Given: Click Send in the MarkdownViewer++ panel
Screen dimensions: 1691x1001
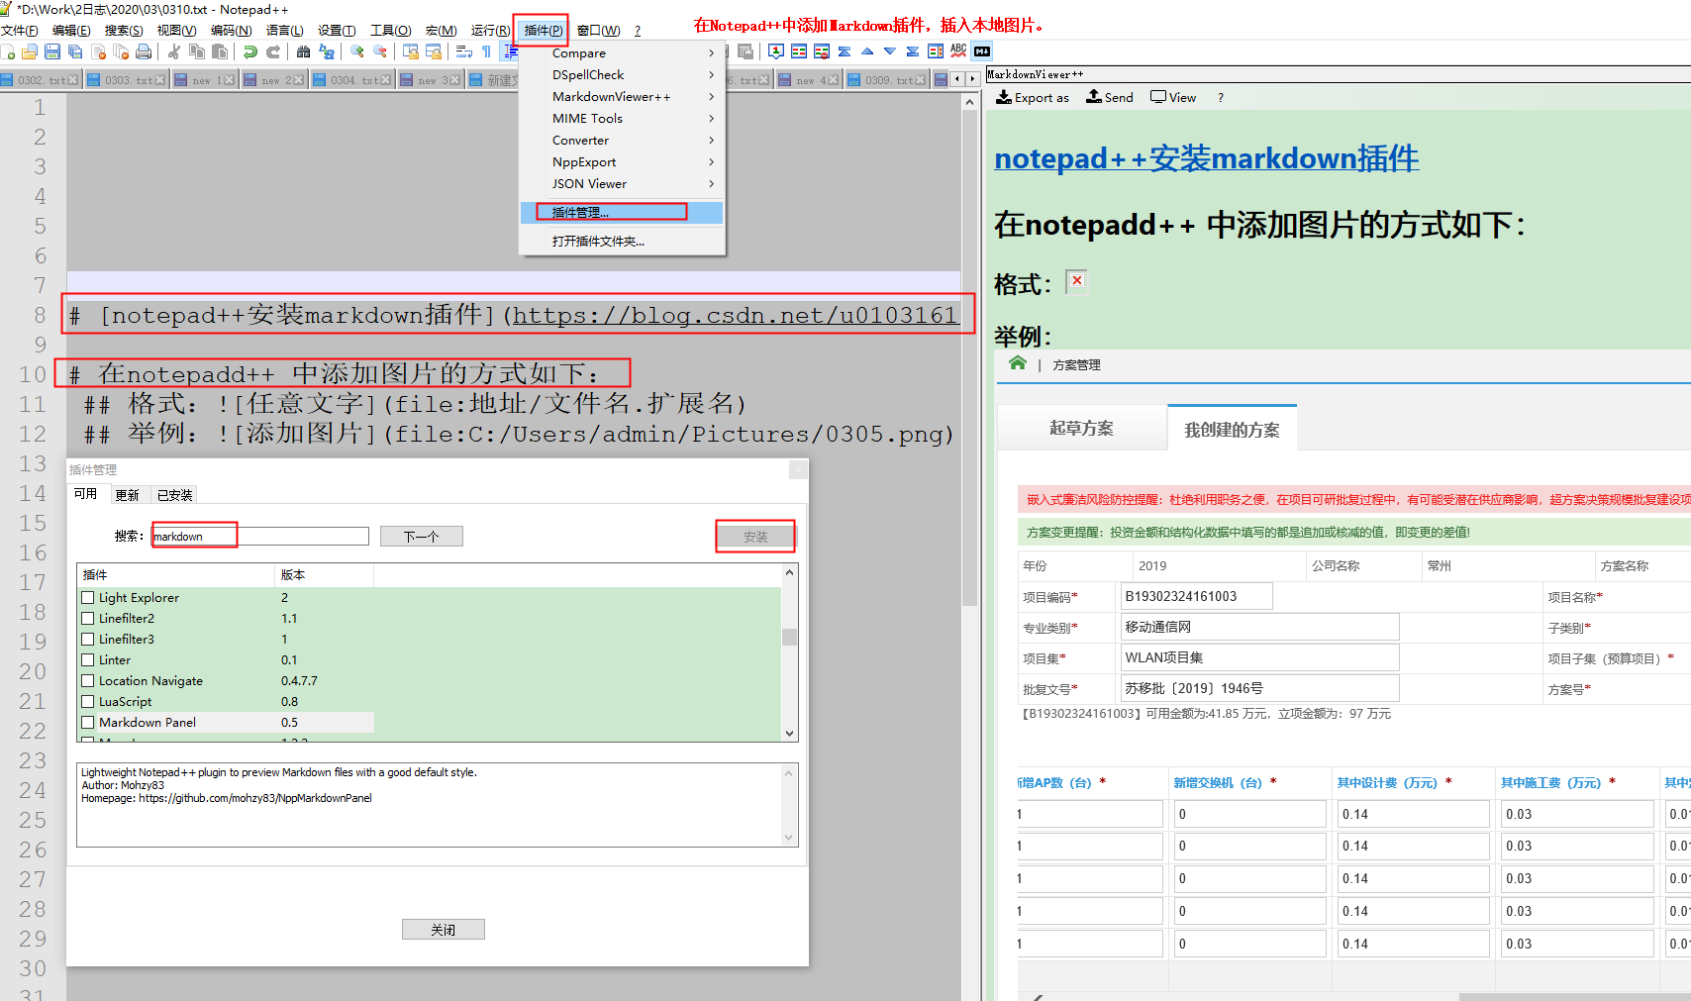Looking at the screenshot, I should pos(1109,96).
